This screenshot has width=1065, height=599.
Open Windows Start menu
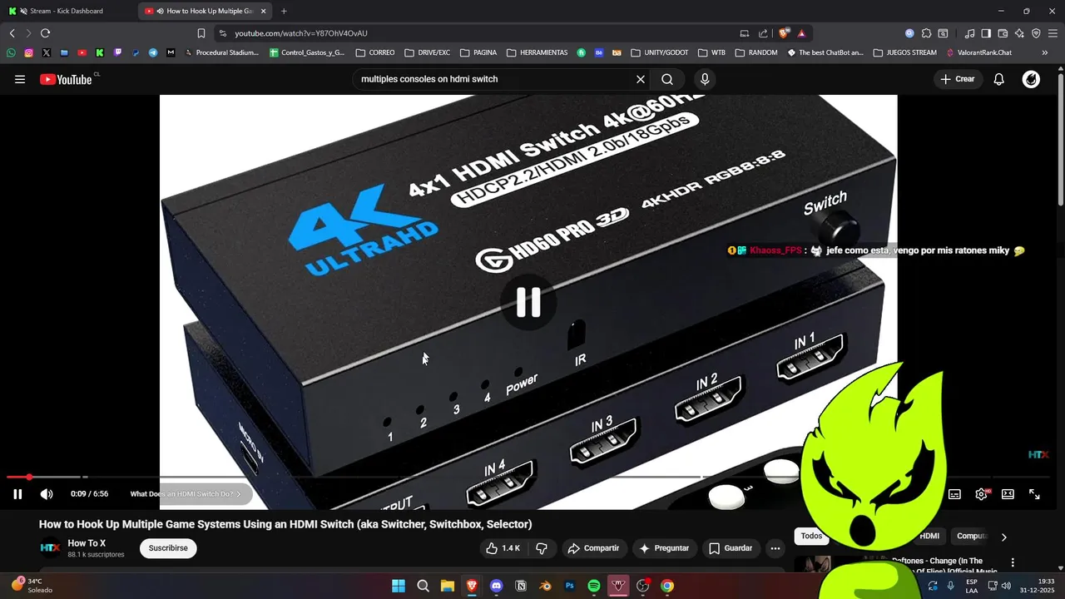tap(399, 586)
